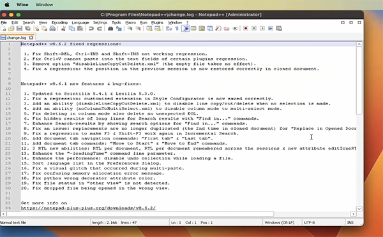383x237 pixels.
Task: Close the change.log tab with red X
Action: click(x=31, y=38)
